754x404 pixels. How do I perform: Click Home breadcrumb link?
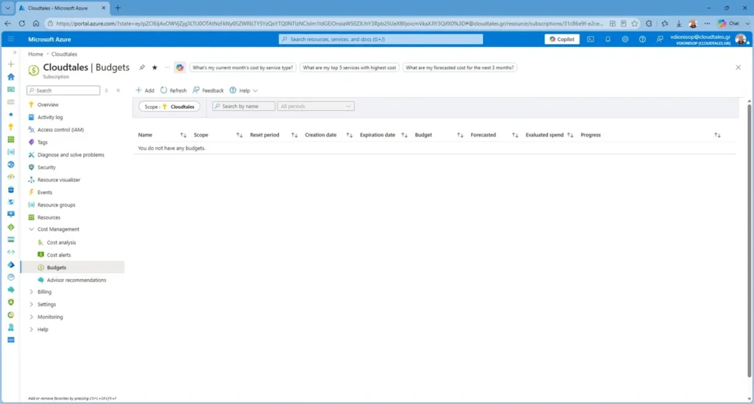coord(35,54)
